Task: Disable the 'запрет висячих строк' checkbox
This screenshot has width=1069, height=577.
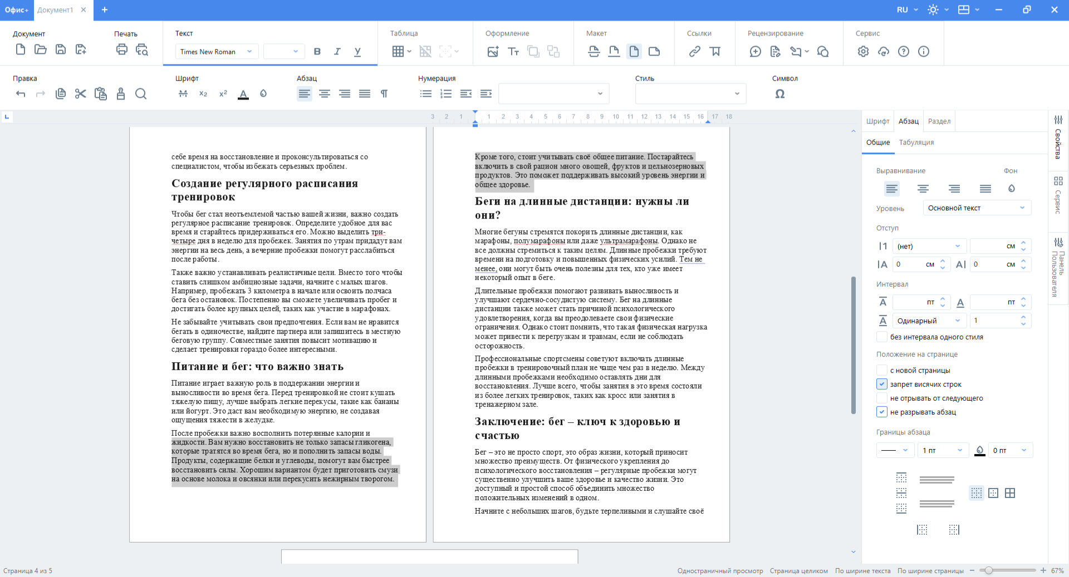Action: tap(882, 384)
